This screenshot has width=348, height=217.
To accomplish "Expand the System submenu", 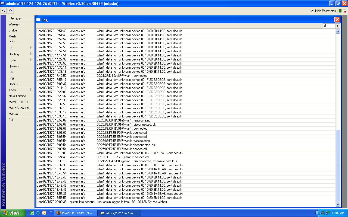I will 20,60.
